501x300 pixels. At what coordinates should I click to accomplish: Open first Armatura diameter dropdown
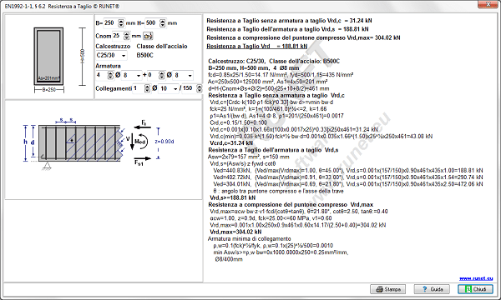[132, 75]
